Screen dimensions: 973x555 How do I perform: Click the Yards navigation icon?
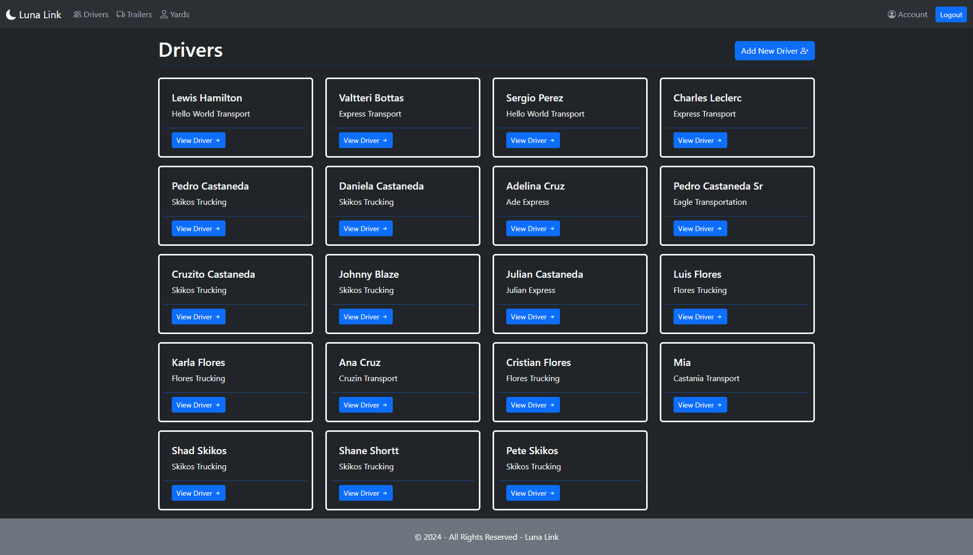(x=164, y=14)
